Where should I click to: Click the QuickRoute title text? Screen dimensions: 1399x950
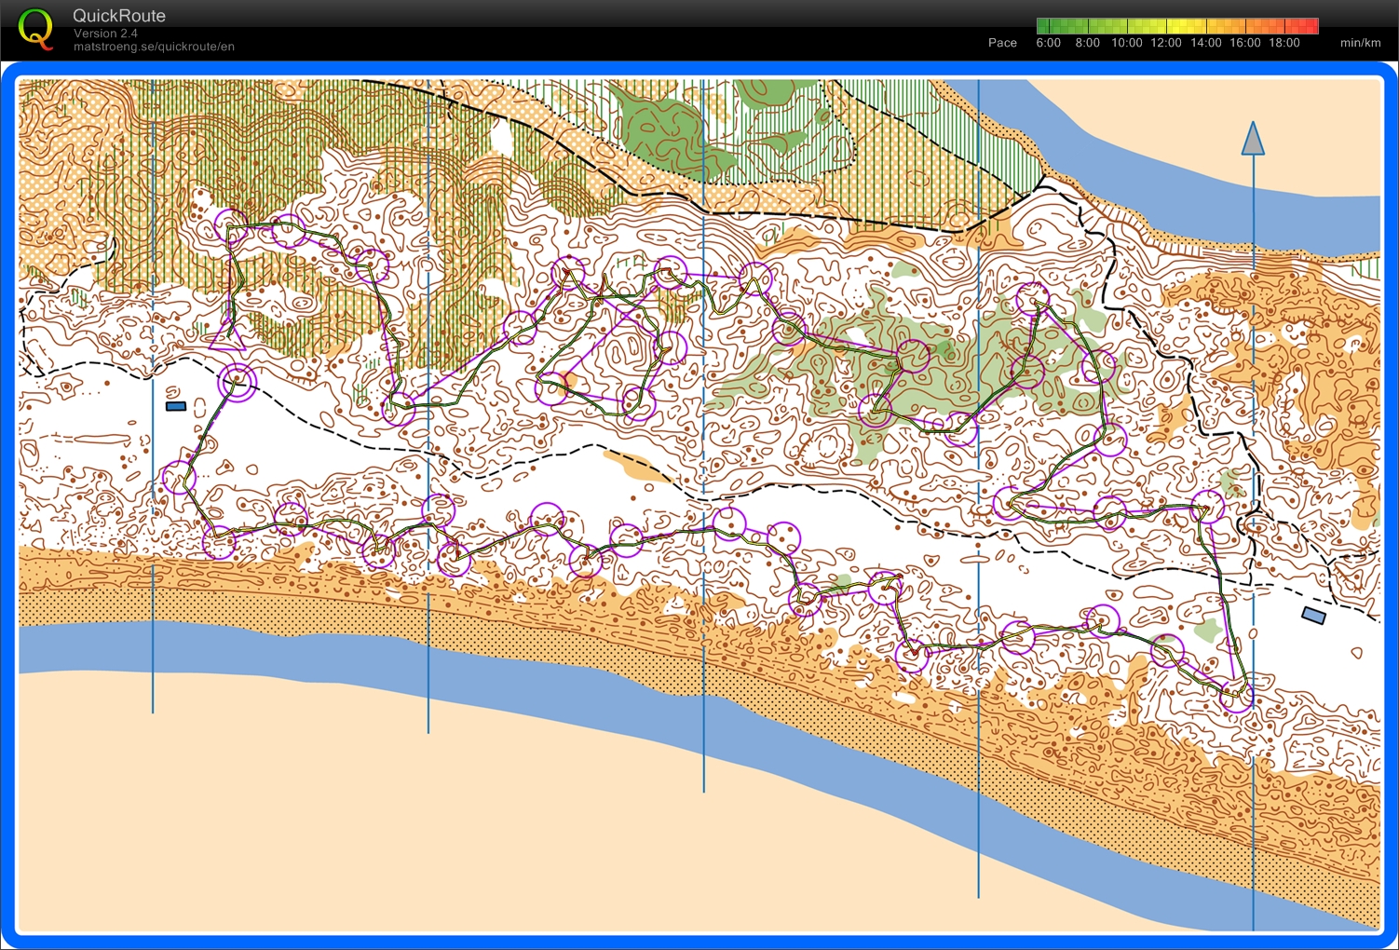tap(118, 16)
